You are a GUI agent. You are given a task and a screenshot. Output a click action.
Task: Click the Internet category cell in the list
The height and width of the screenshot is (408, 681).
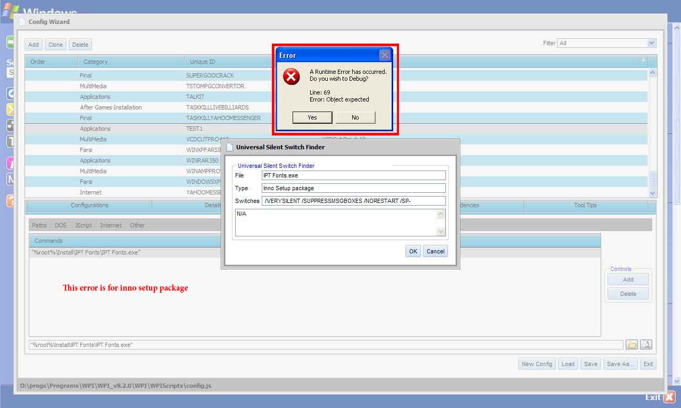(x=90, y=192)
